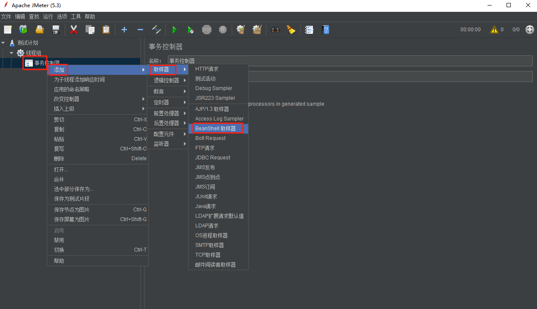537x309 pixels.
Task: Click the New test plan toolbar icon
Action: [8, 30]
